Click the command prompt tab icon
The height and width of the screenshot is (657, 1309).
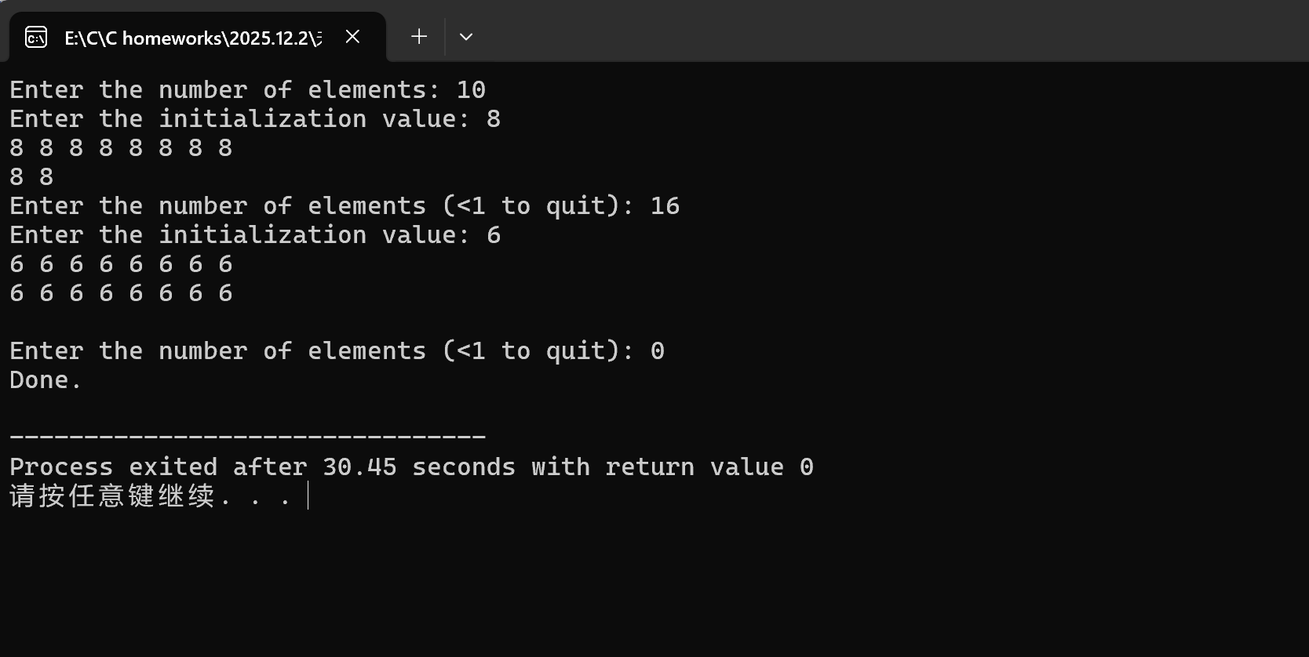coord(36,37)
